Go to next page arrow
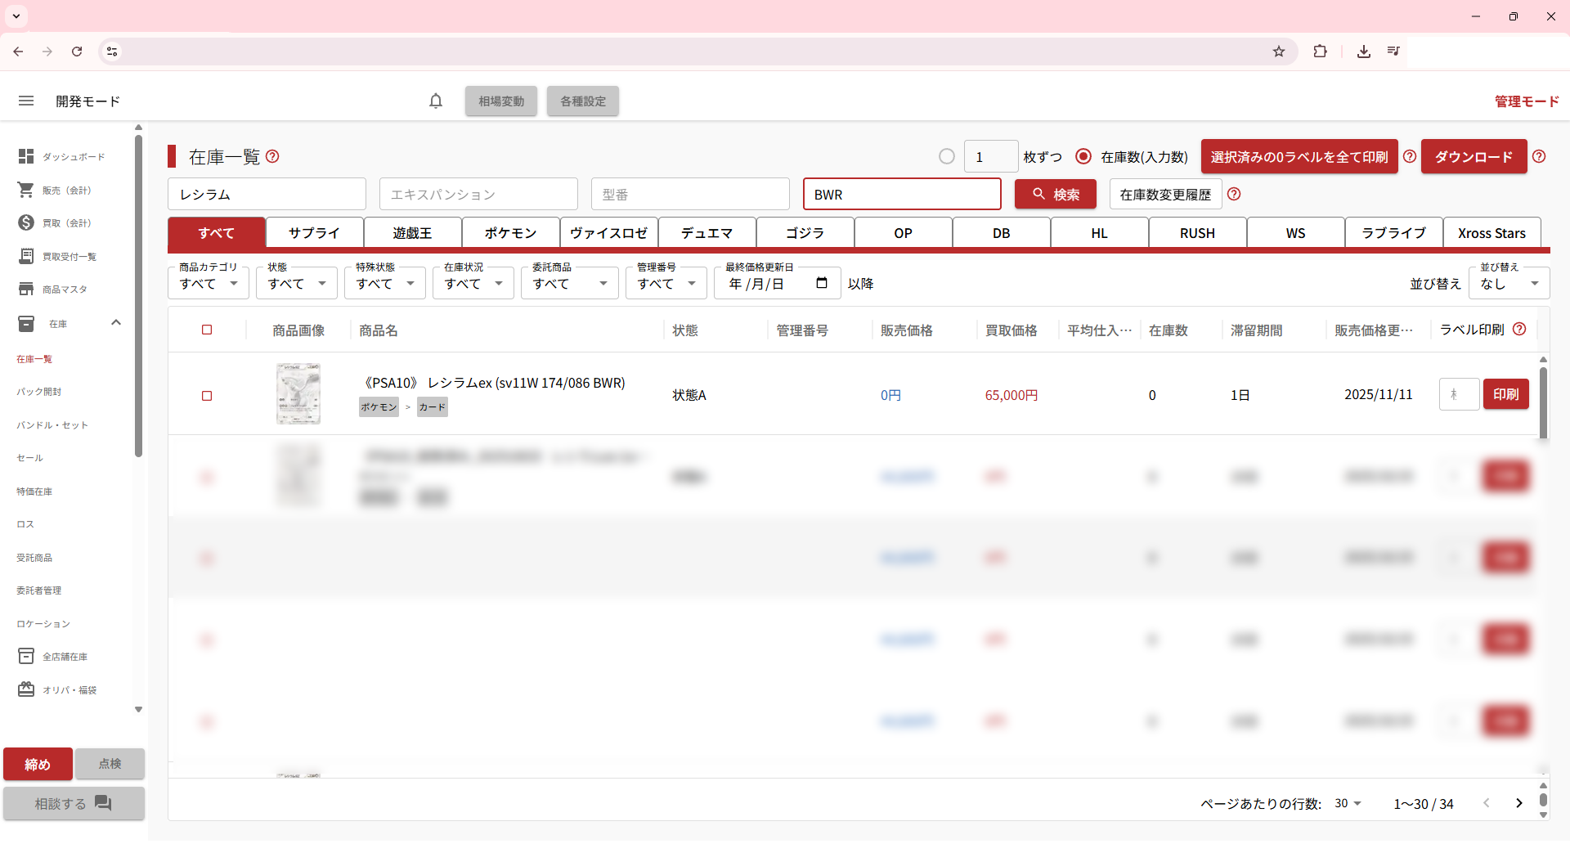1570x844 pixels. (x=1518, y=803)
